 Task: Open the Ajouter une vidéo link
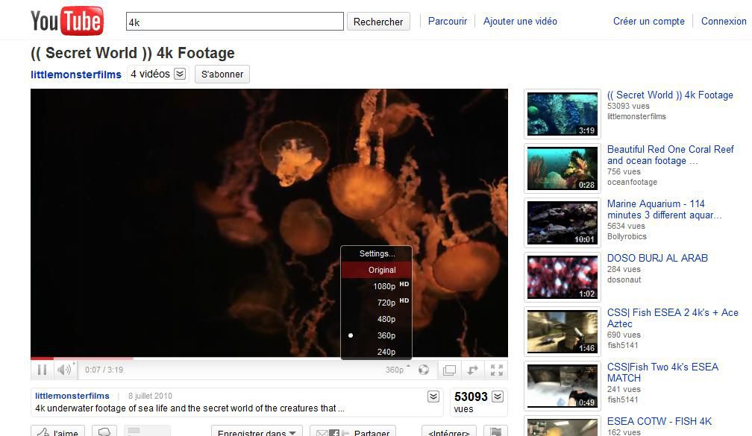pos(520,21)
